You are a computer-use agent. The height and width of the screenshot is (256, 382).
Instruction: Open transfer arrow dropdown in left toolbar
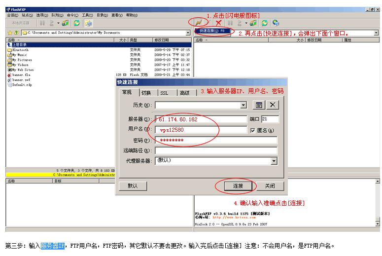pos(58,23)
